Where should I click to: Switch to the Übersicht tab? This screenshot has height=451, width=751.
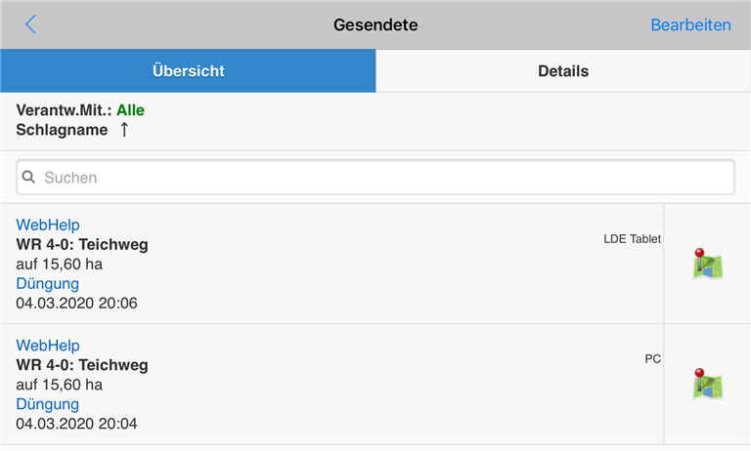point(188,71)
